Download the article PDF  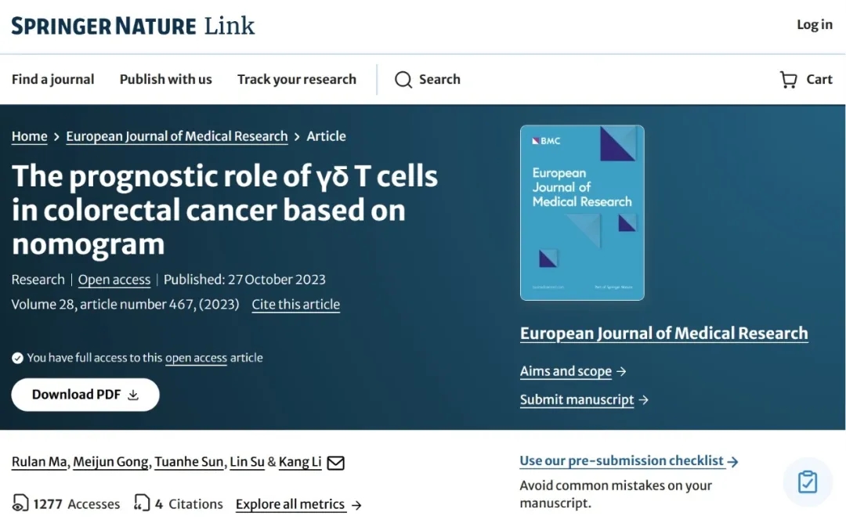pos(85,395)
